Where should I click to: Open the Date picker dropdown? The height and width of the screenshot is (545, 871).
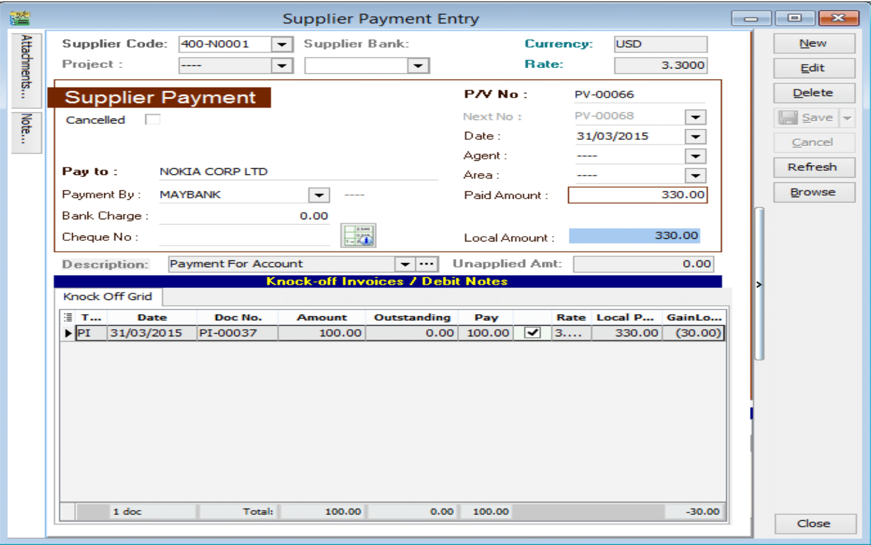(x=695, y=137)
